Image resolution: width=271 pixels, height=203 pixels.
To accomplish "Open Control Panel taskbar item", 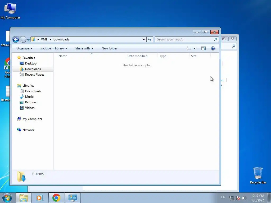I will coord(73,198).
